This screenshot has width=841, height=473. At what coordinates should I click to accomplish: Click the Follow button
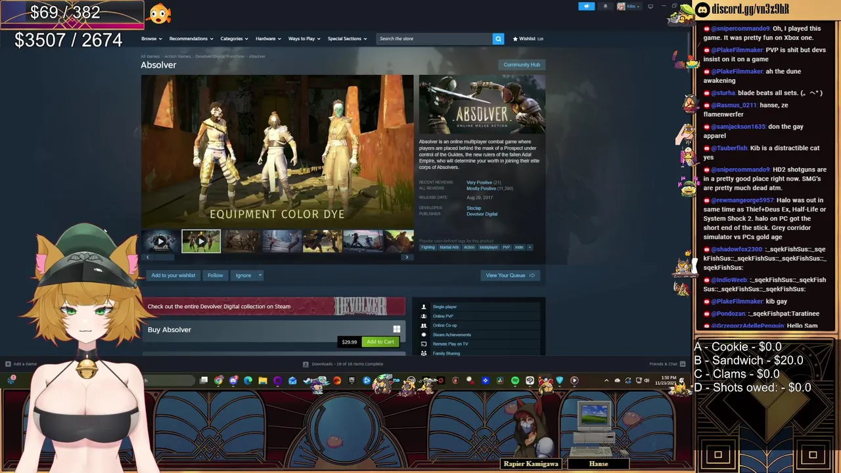(x=216, y=275)
